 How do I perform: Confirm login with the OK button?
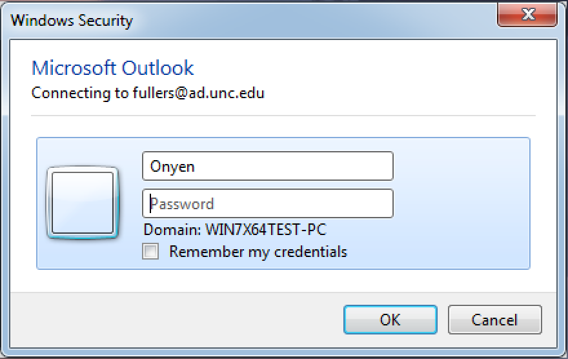390,320
